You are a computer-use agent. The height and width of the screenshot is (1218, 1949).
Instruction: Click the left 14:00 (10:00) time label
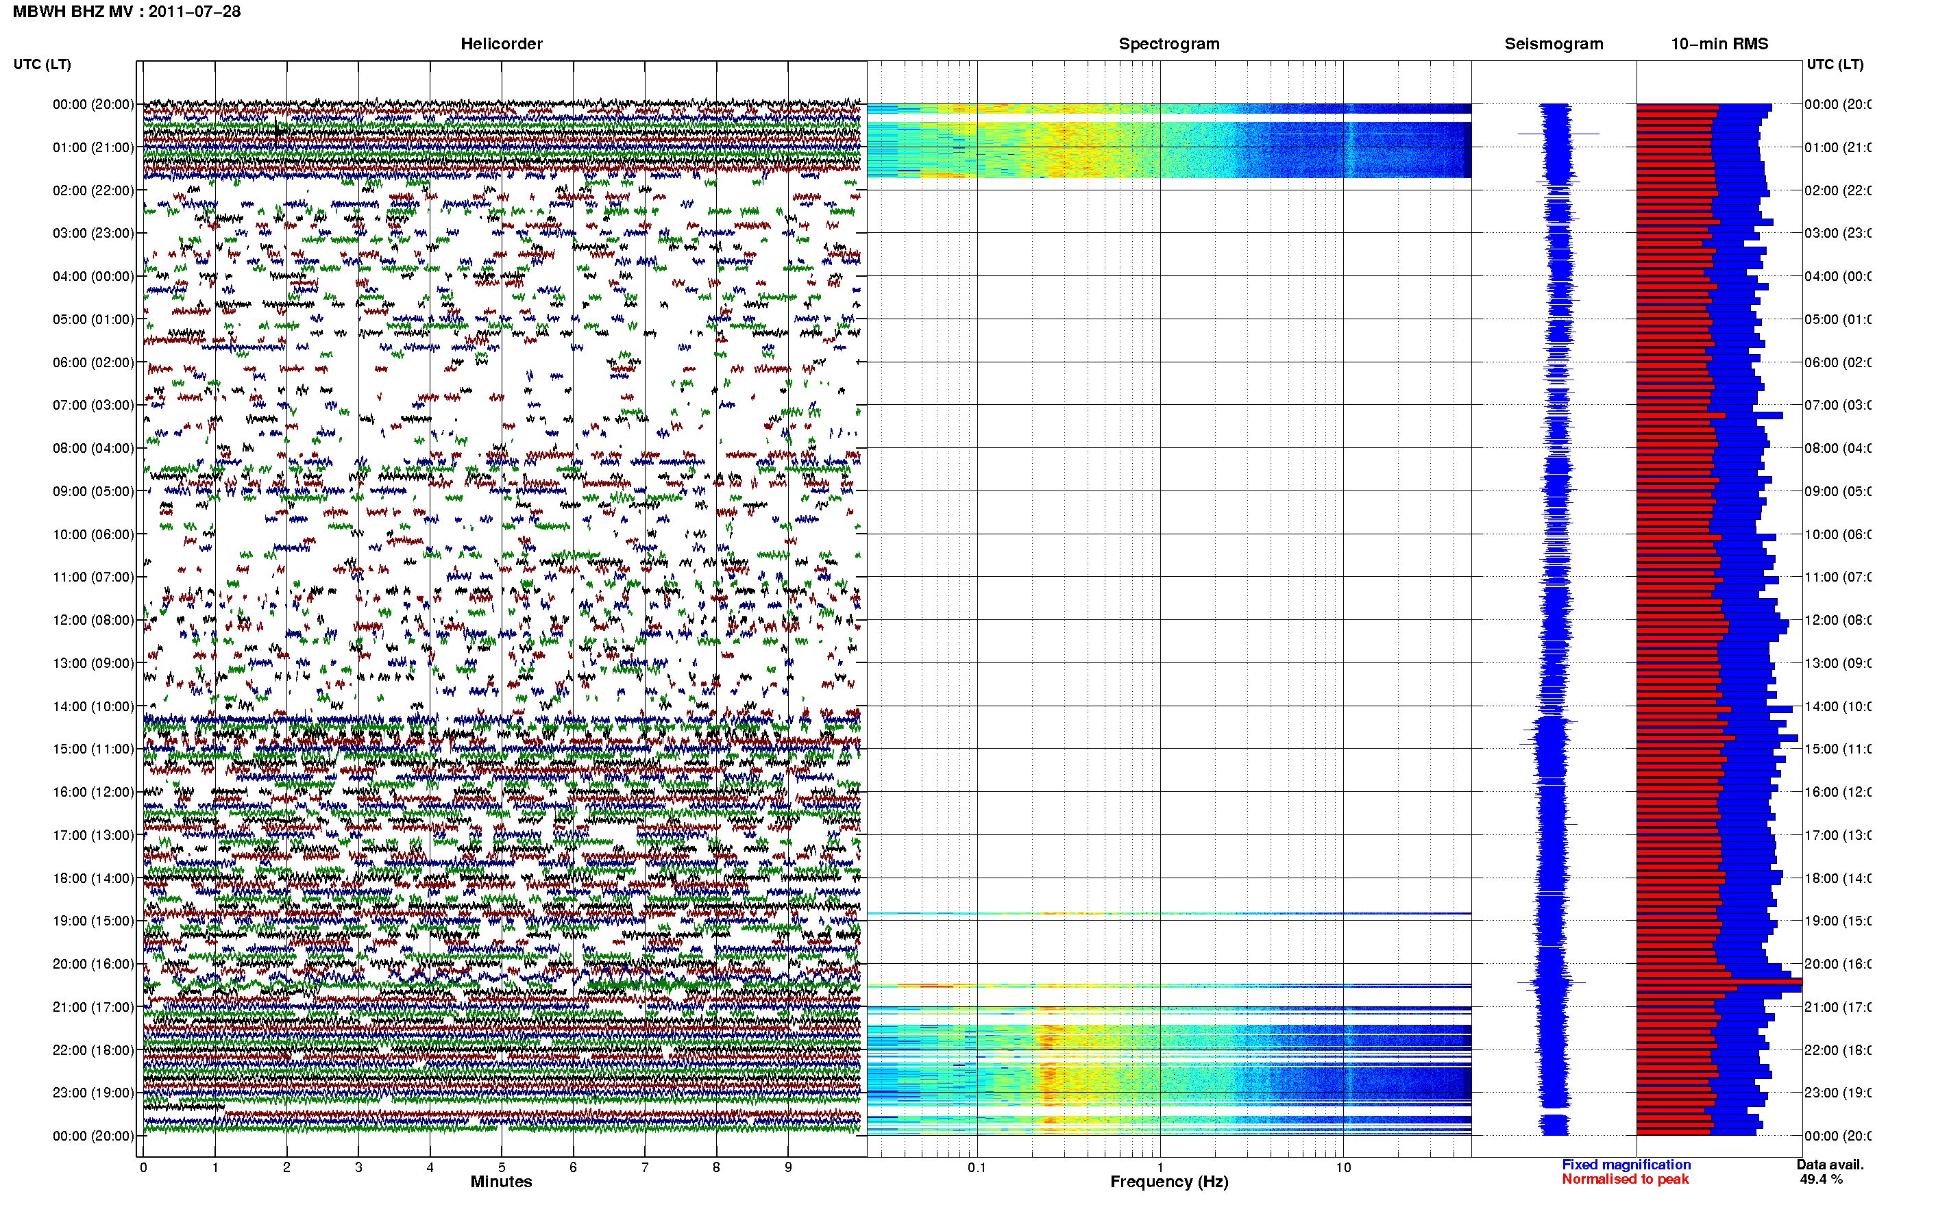tap(93, 706)
